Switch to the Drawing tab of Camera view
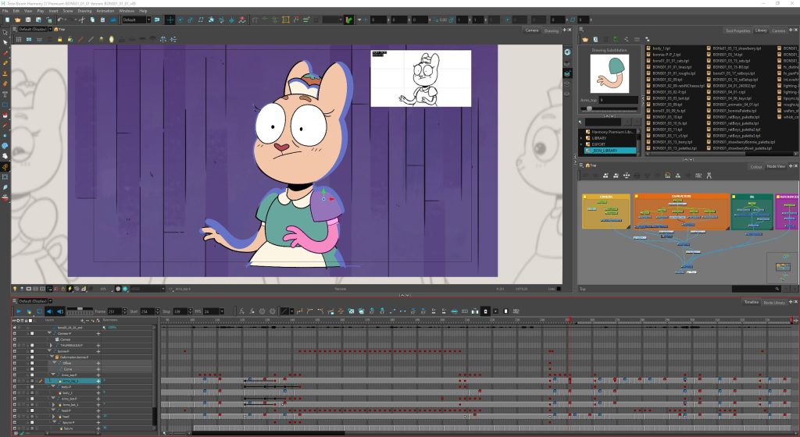The image size is (800, 437). point(551,30)
